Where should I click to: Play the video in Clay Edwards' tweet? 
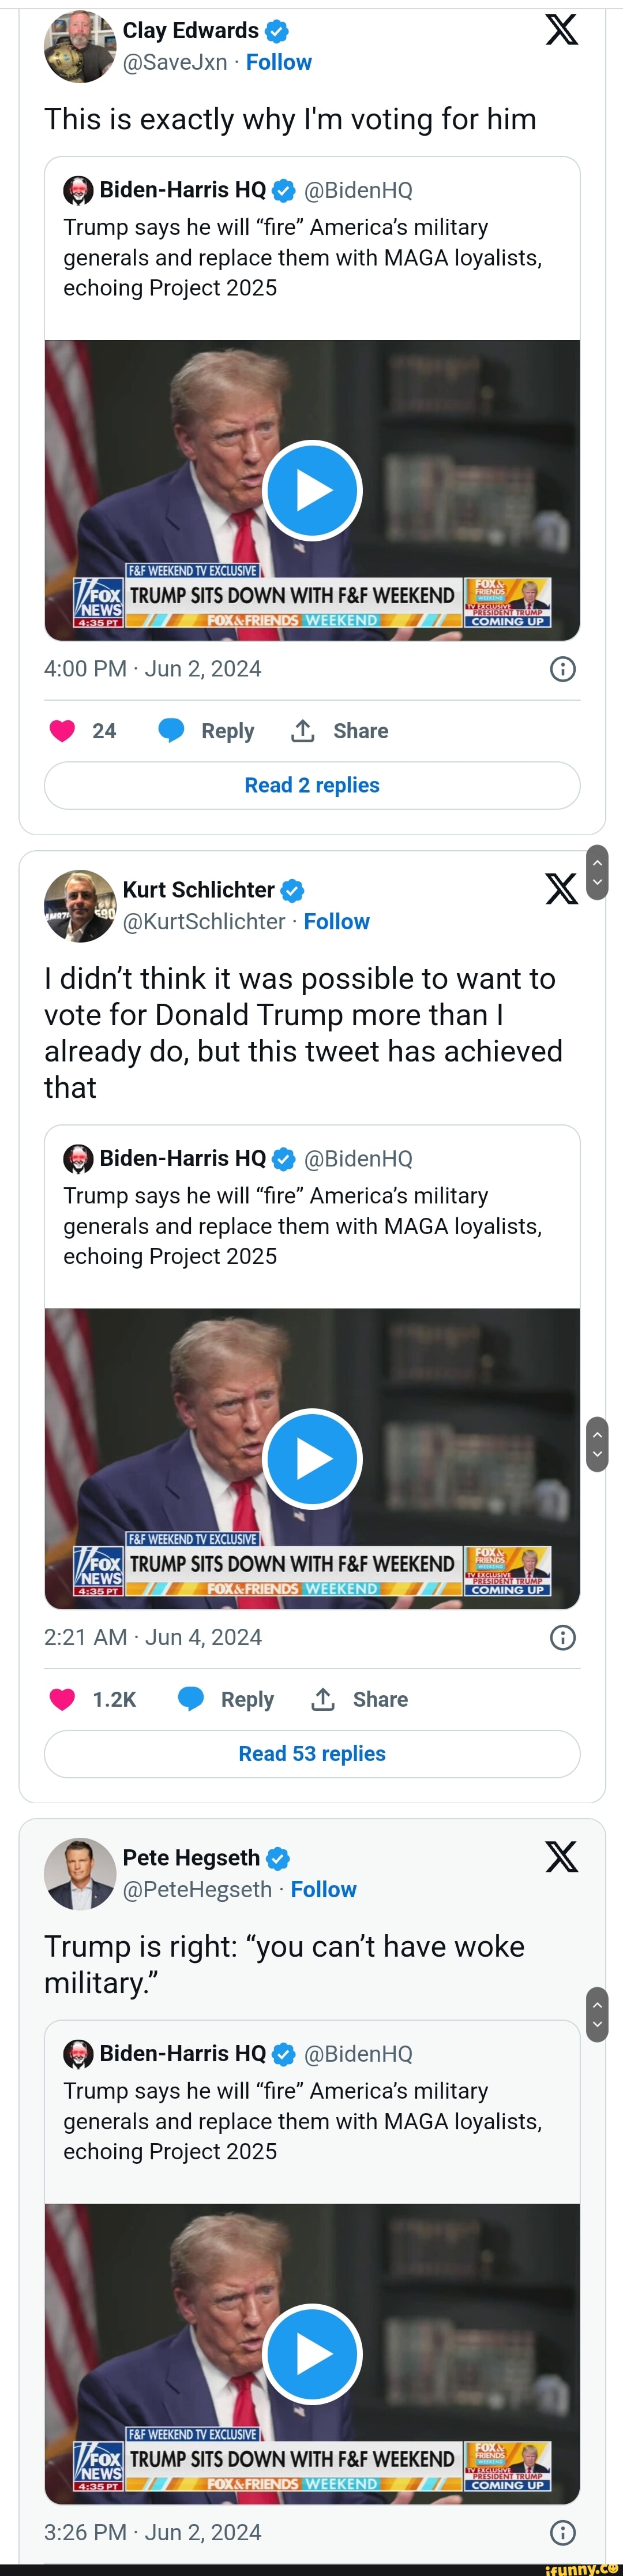click(312, 491)
